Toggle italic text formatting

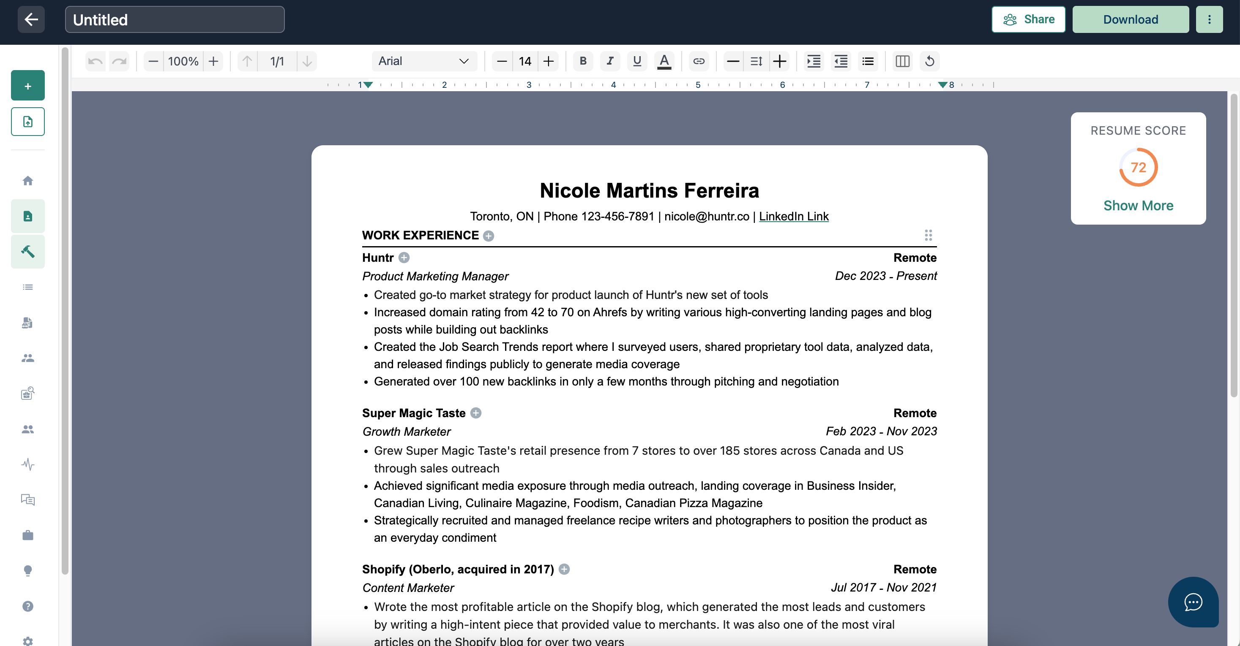pyautogui.click(x=610, y=61)
